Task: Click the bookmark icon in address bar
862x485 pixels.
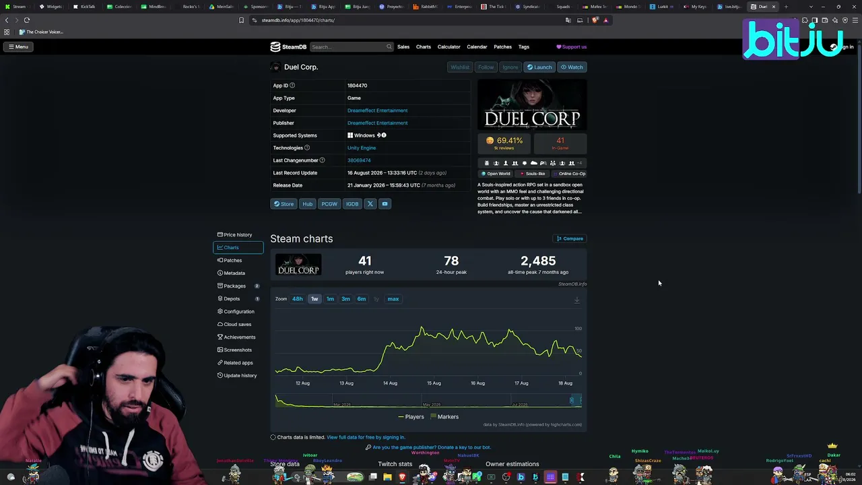Action: [x=242, y=20]
